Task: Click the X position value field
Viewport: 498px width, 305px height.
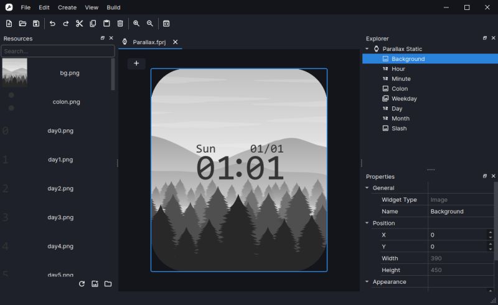Action: (458, 235)
